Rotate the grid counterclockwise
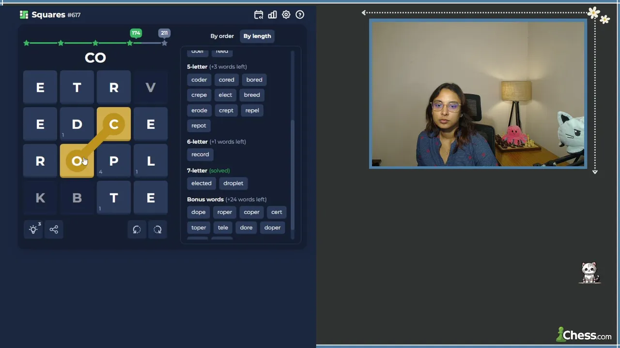 tap(137, 230)
